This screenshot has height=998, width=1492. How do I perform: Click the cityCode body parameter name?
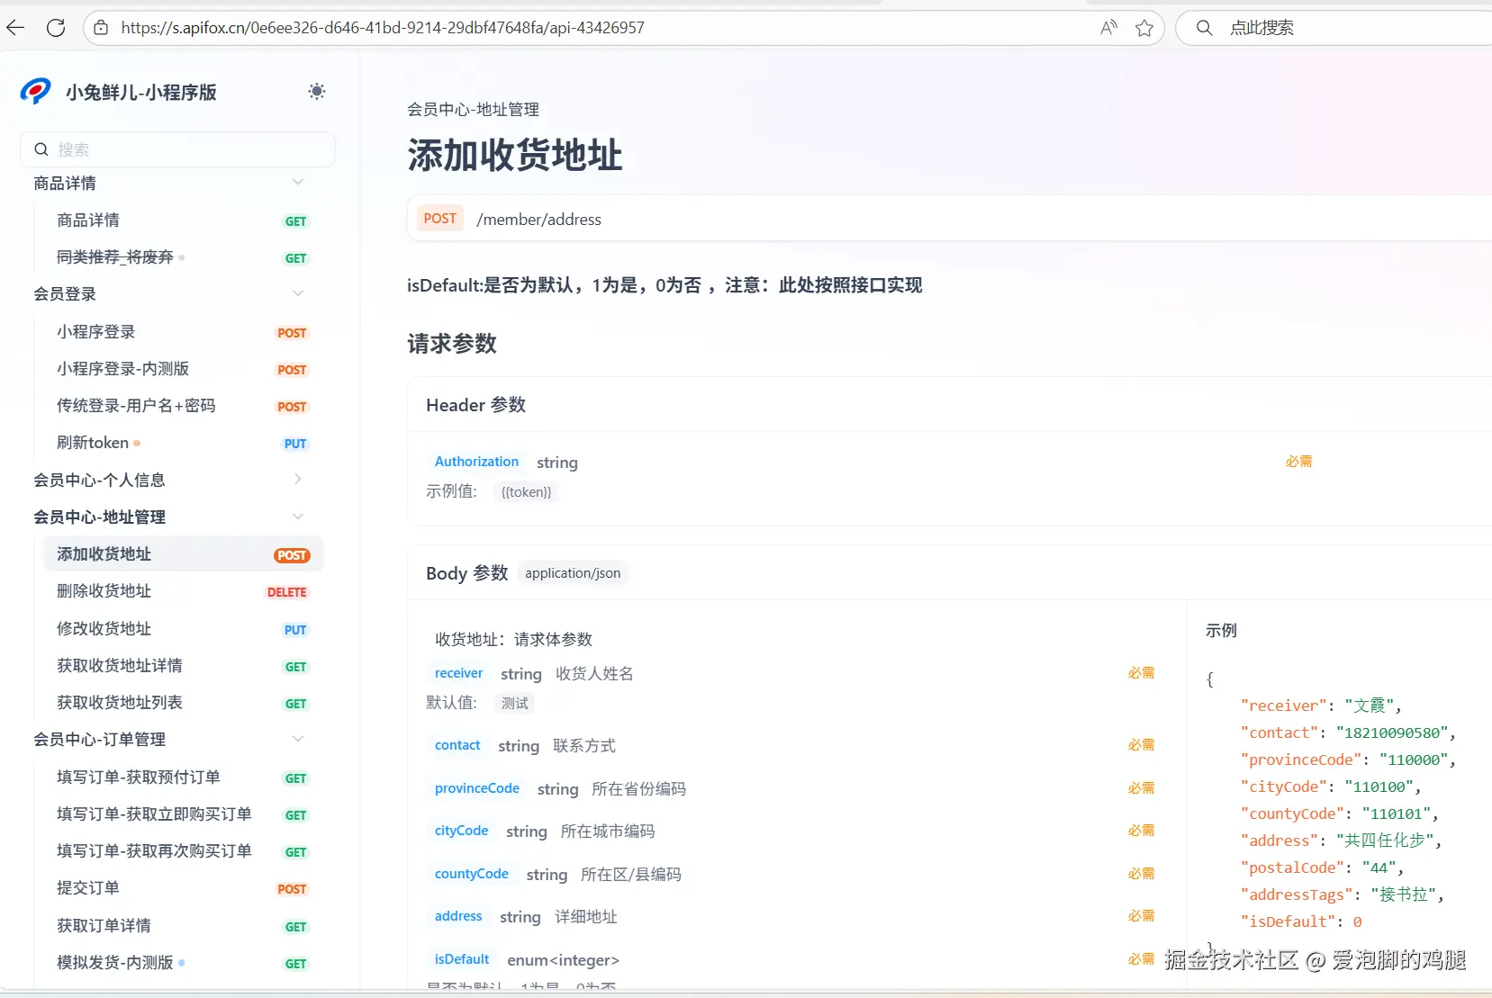(x=461, y=831)
